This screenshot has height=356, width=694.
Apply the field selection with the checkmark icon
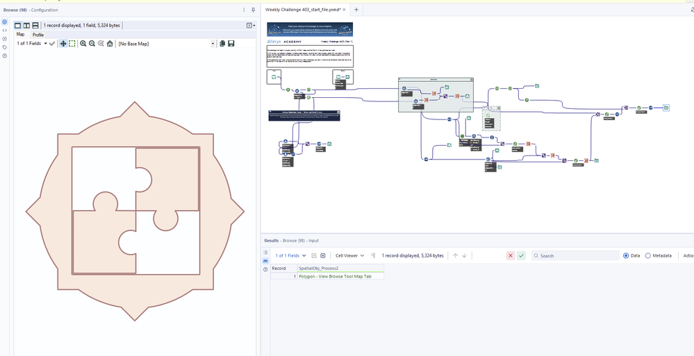pyautogui.click(x=52, y=43)
